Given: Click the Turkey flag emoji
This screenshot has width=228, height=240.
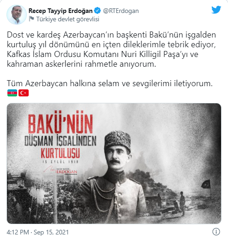Looking at the screenshot, I should click(x=24, y=93).
